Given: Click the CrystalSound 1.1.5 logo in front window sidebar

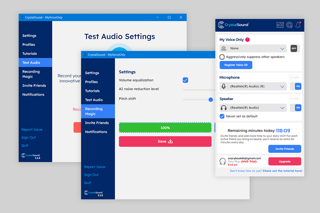Looking at the screenshot, I should (x=94, y=193).
